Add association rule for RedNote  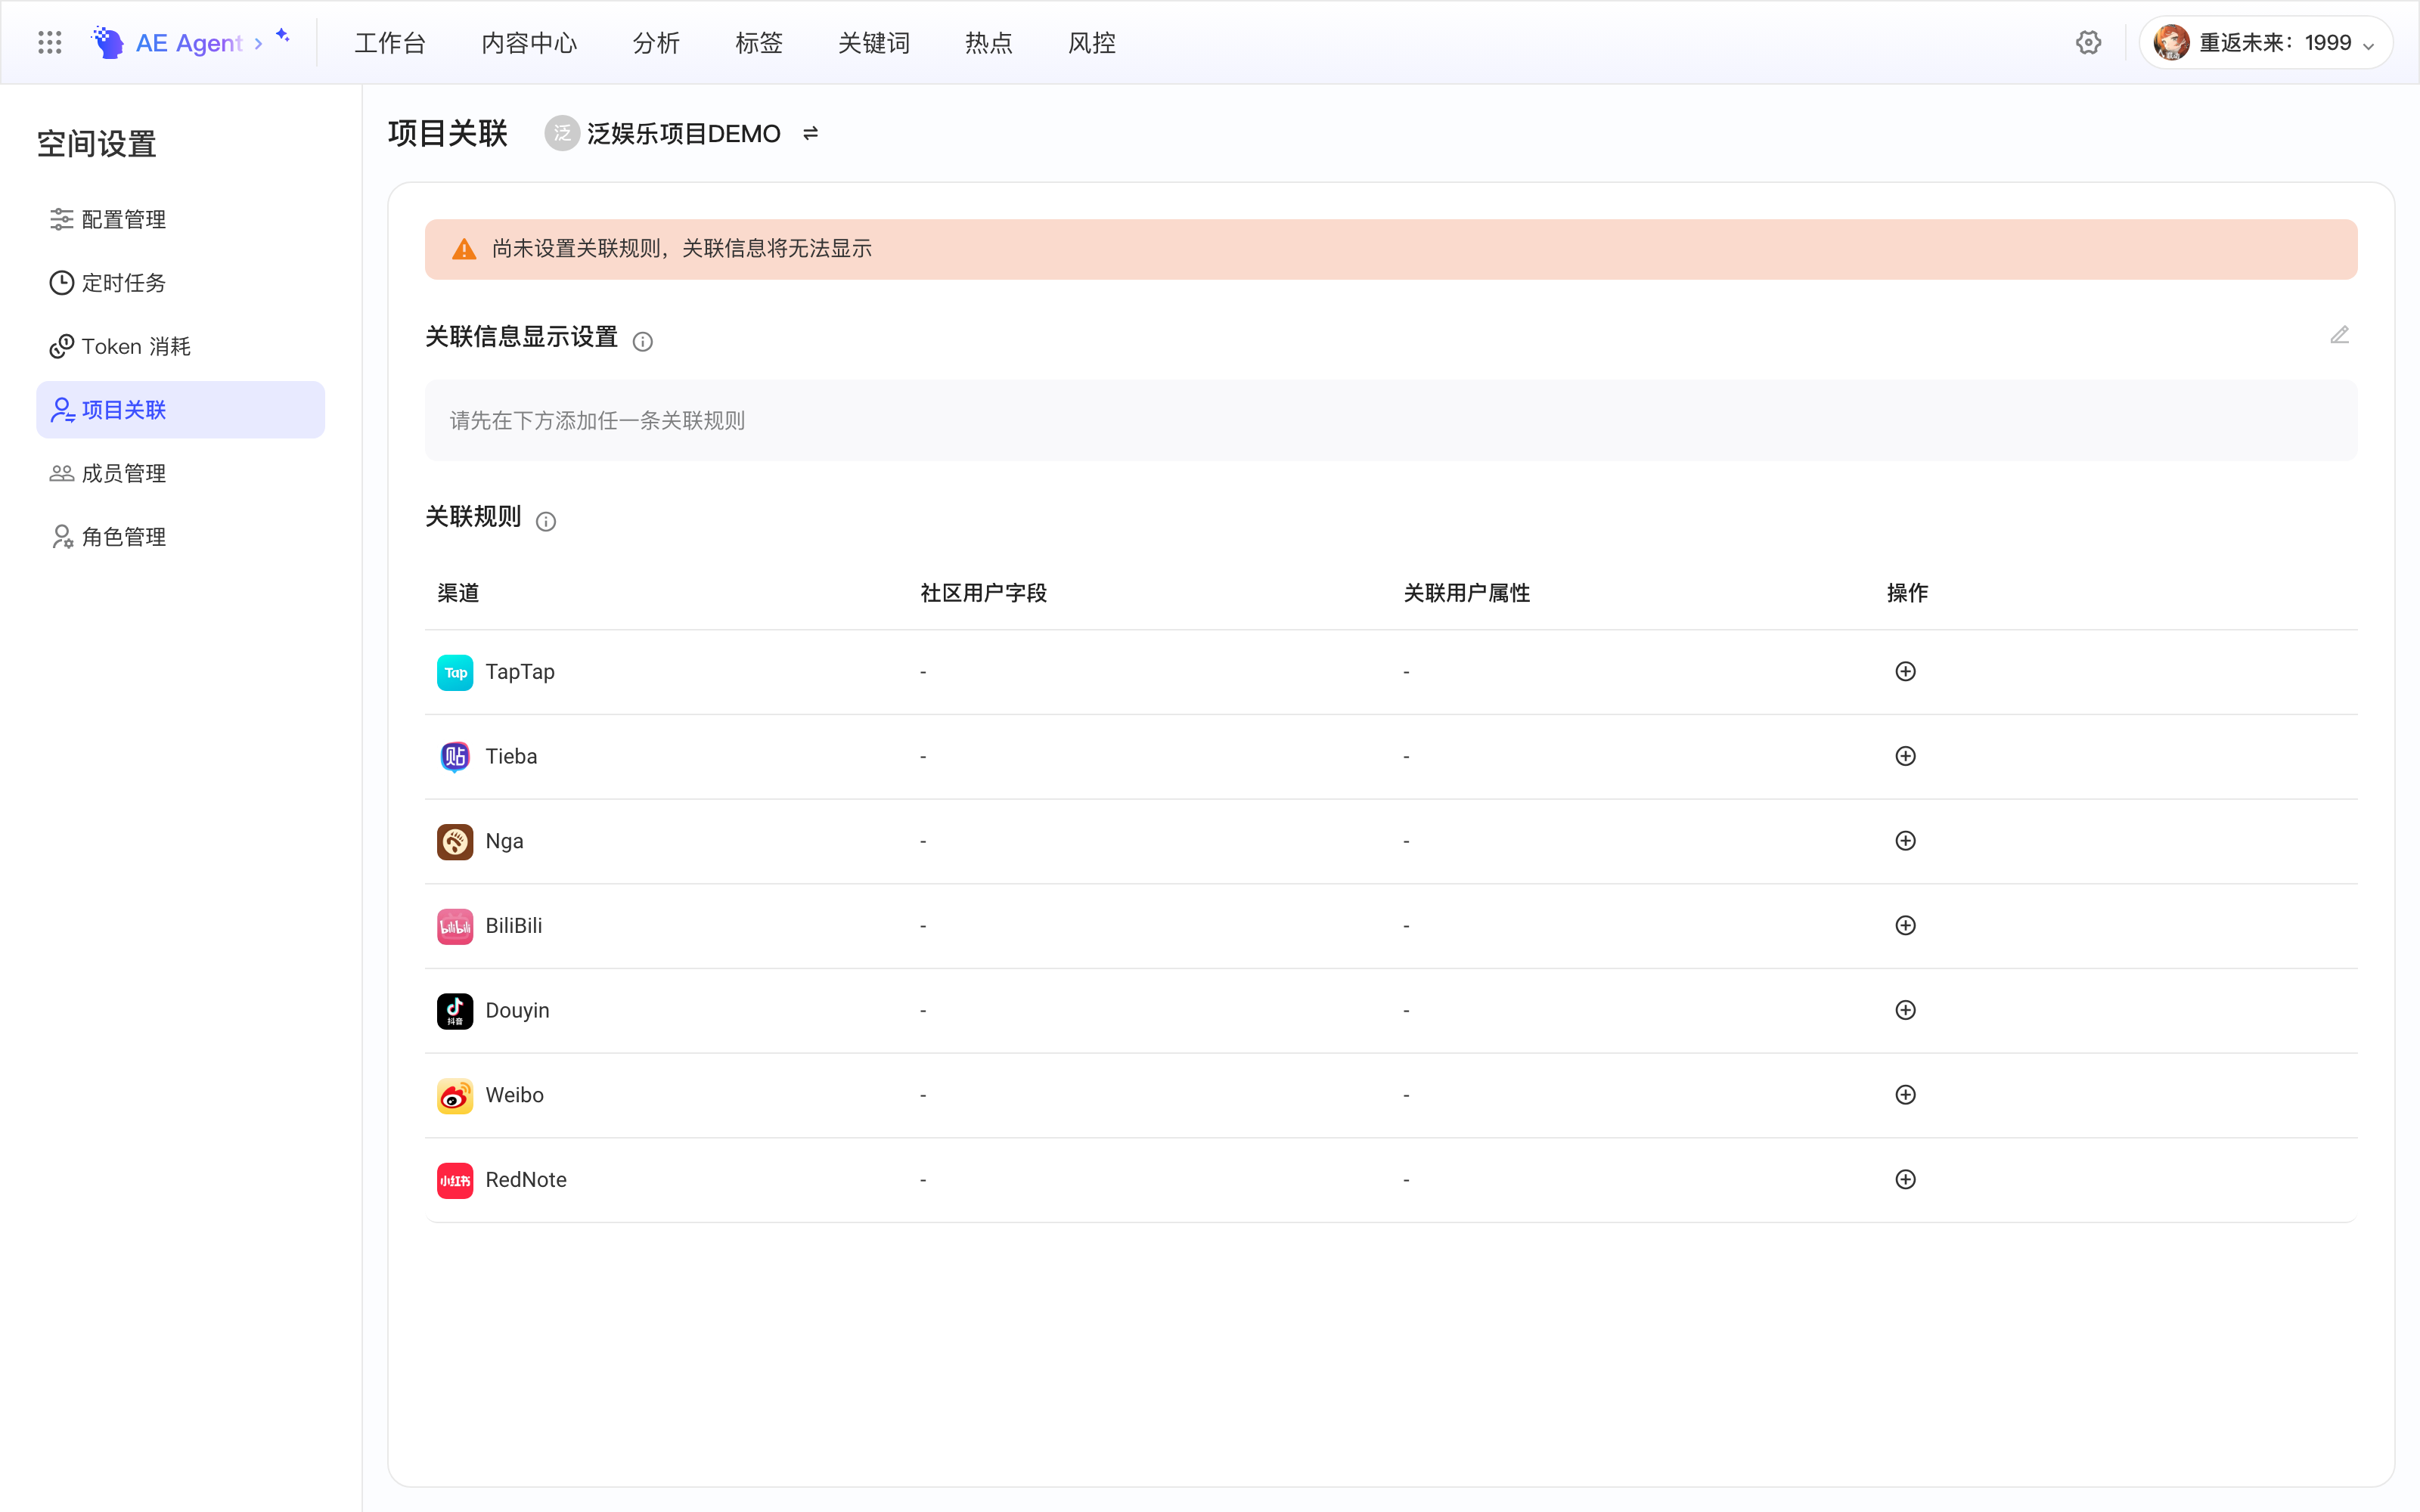pos(1905,1180)
